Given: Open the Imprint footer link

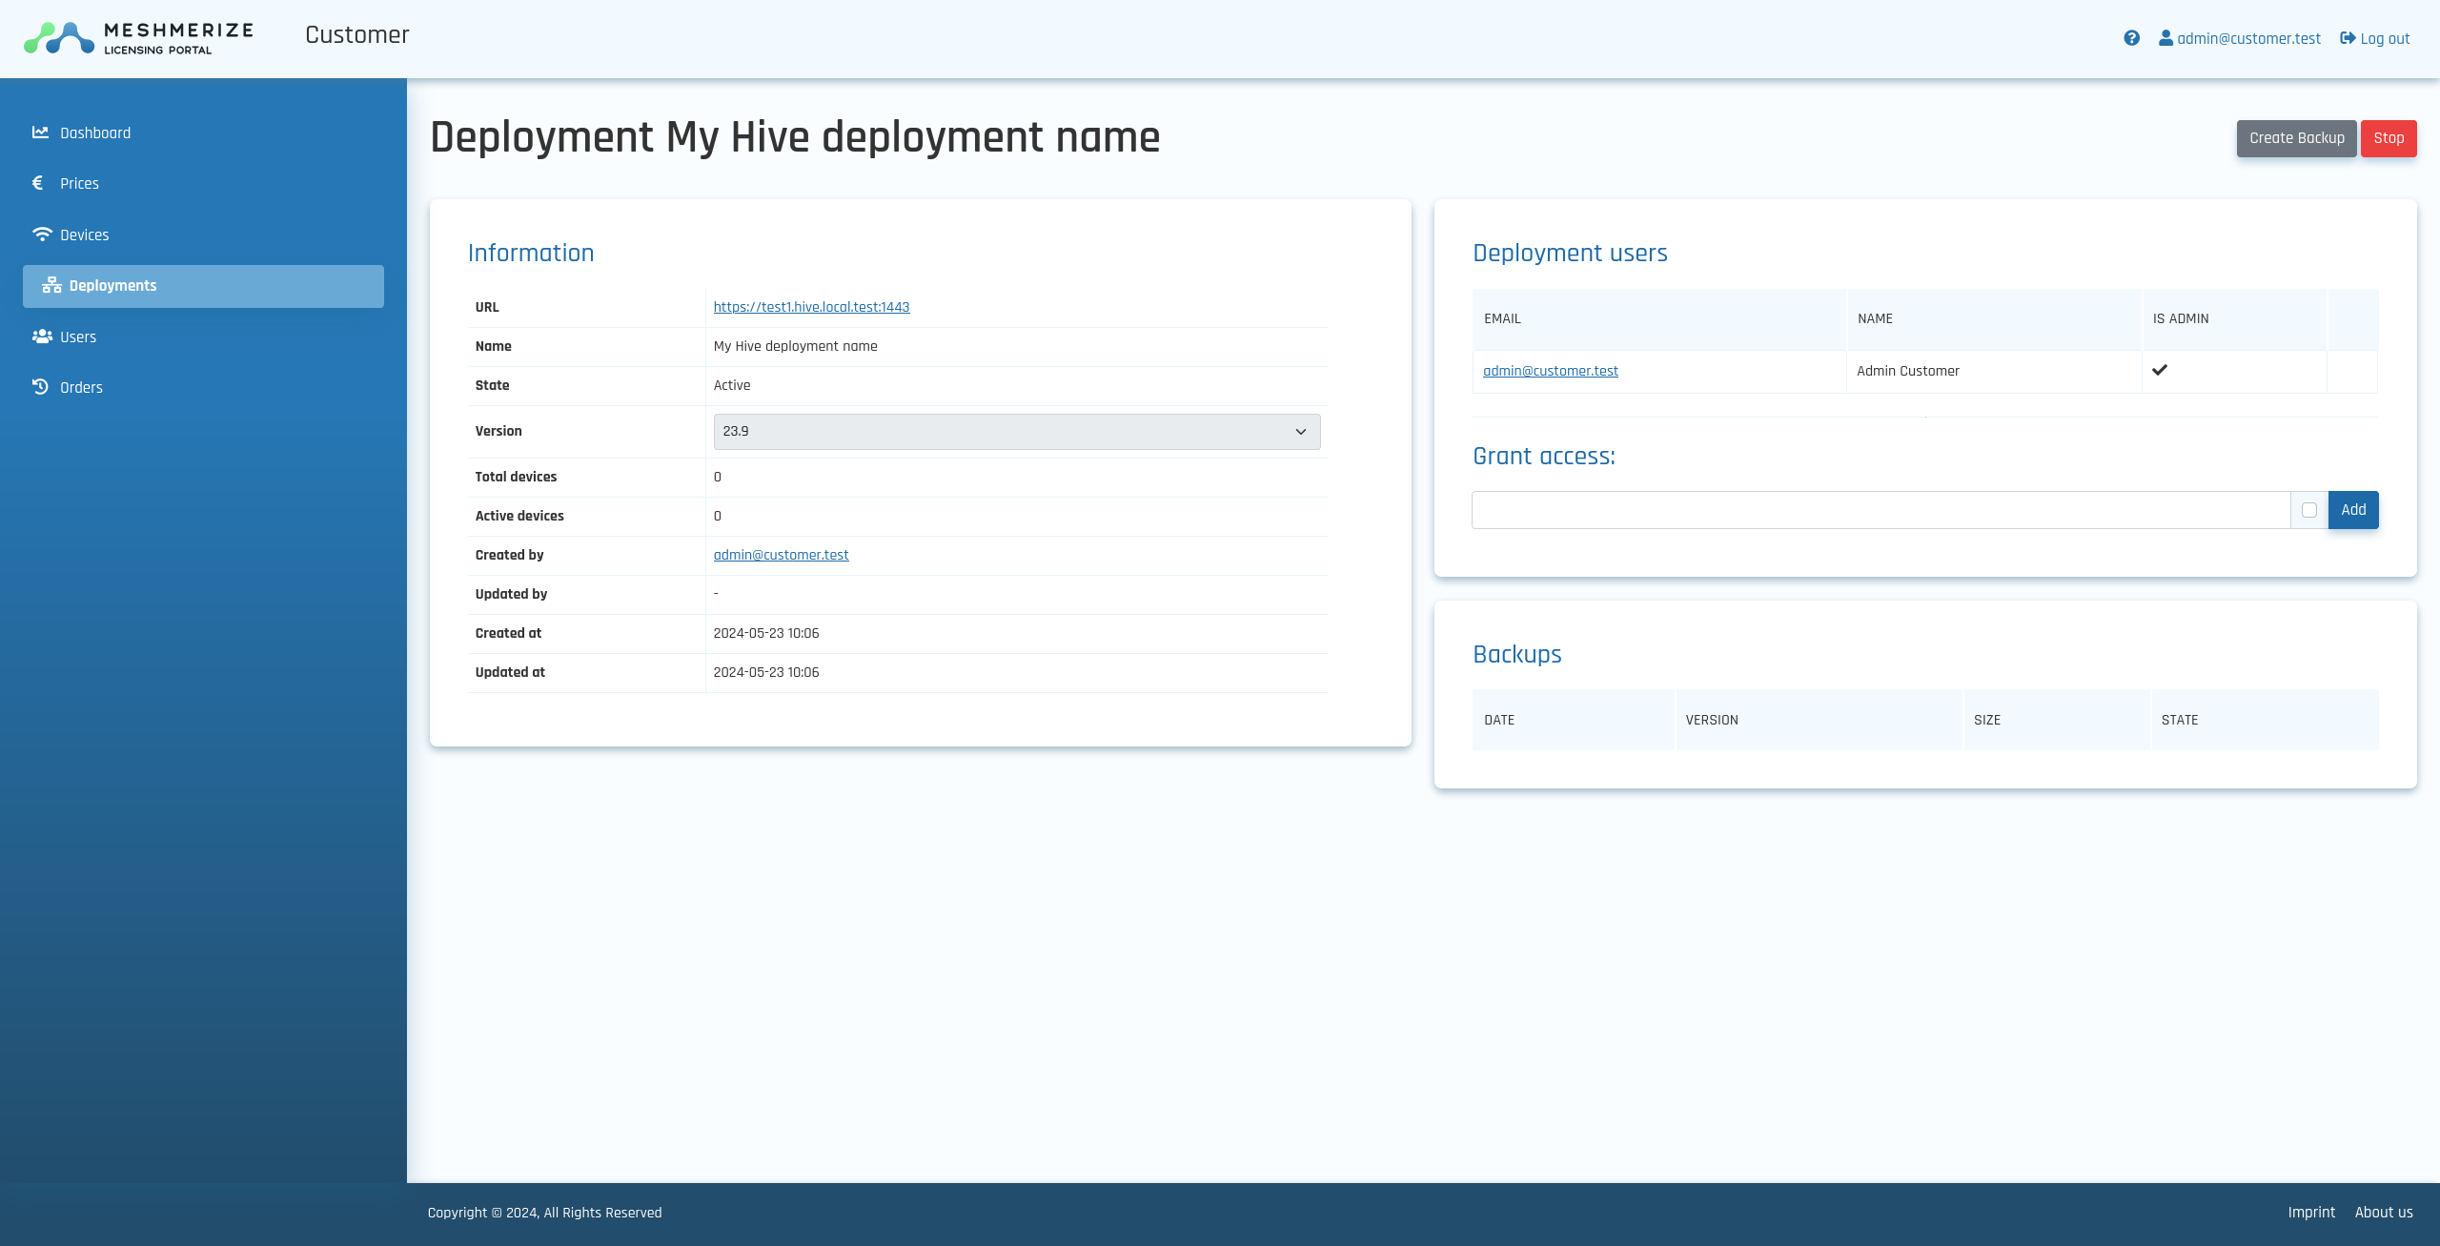Looking at the screenshot, I should click(x=2311, y=1213).
